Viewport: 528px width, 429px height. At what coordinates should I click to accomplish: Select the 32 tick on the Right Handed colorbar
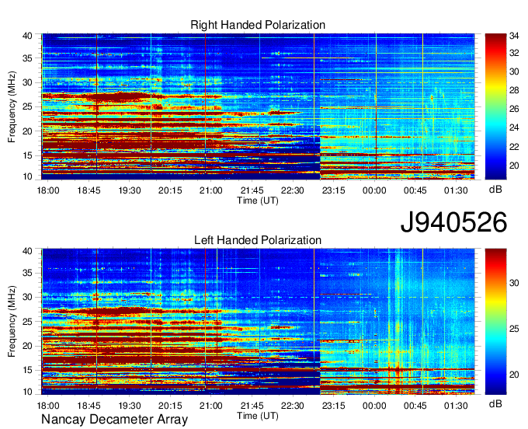pyautogui.click(x=514, y=53)
